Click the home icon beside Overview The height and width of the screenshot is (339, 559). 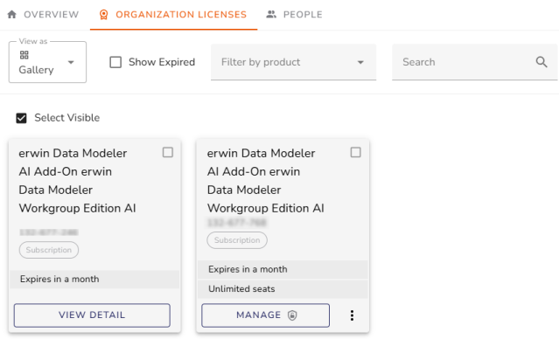pyautogui.click(x=12, y=15)
